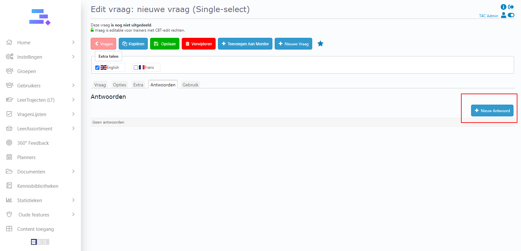Image resolution: width=521 pixels, height=251 pixels.
Task: Go to Kennisbibliotheken in sidebar
Action: pos(38,186)
